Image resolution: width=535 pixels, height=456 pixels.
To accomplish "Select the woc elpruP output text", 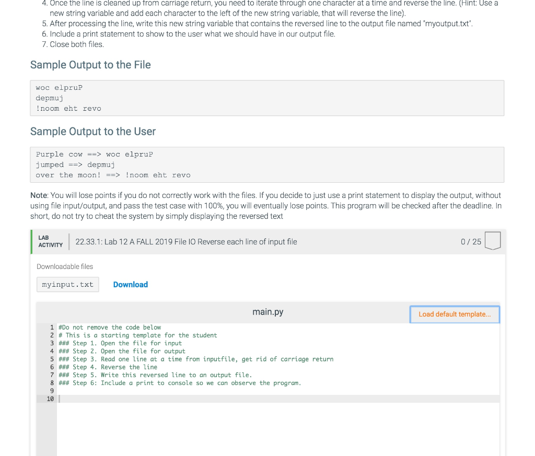I will 59,87.
